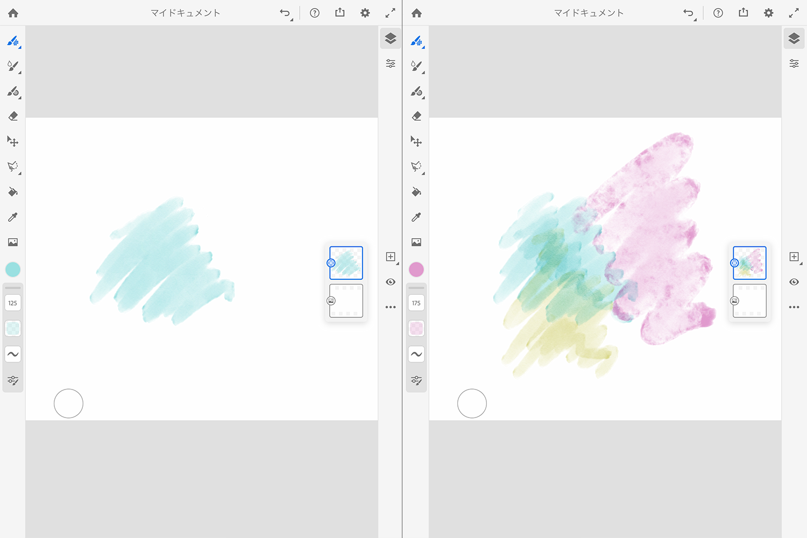
Task: Open stroke smoothing control in right window
Action: (x=416, y=354)
